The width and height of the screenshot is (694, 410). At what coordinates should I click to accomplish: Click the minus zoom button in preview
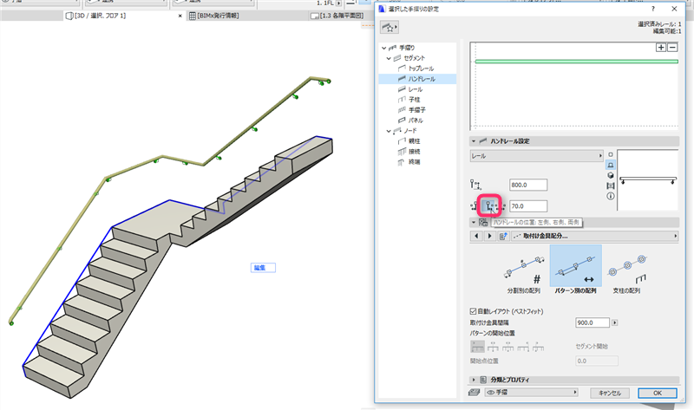click(x=672, y=48)
